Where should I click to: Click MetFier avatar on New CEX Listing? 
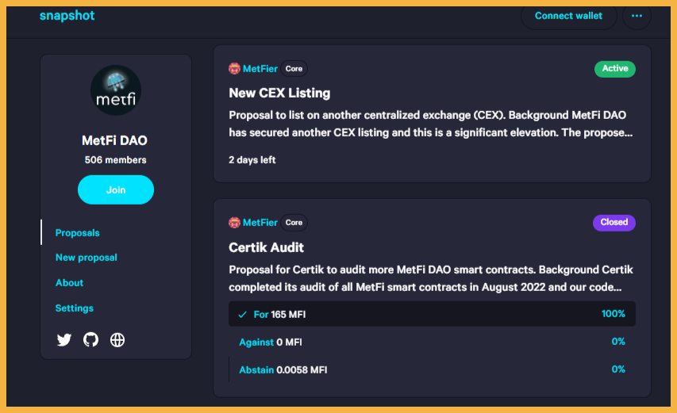(234, 68)
